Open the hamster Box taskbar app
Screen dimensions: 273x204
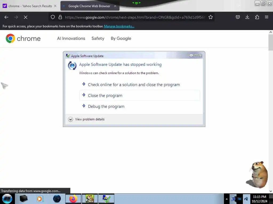[90, 199]
